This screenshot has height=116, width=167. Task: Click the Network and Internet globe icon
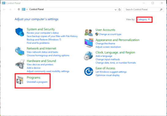tap(20, 51)
